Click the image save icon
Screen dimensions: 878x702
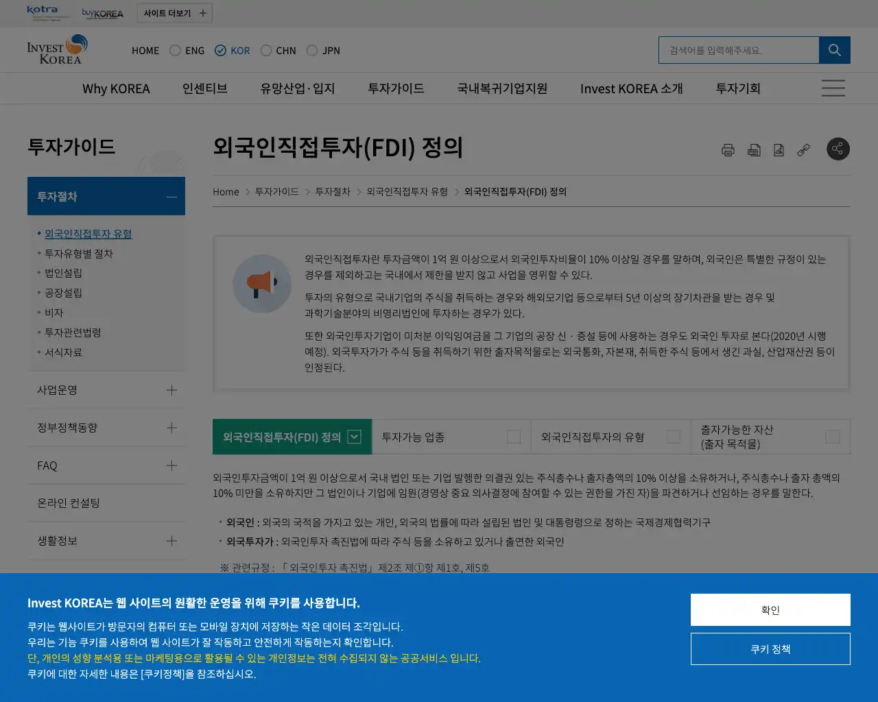click(x=778, y=149)
